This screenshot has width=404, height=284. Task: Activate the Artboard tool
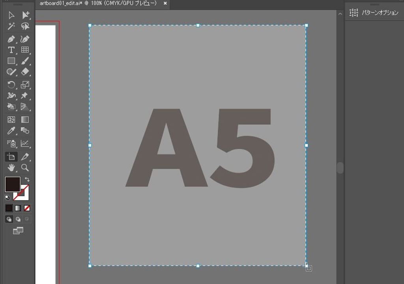[x=11, y=157]
